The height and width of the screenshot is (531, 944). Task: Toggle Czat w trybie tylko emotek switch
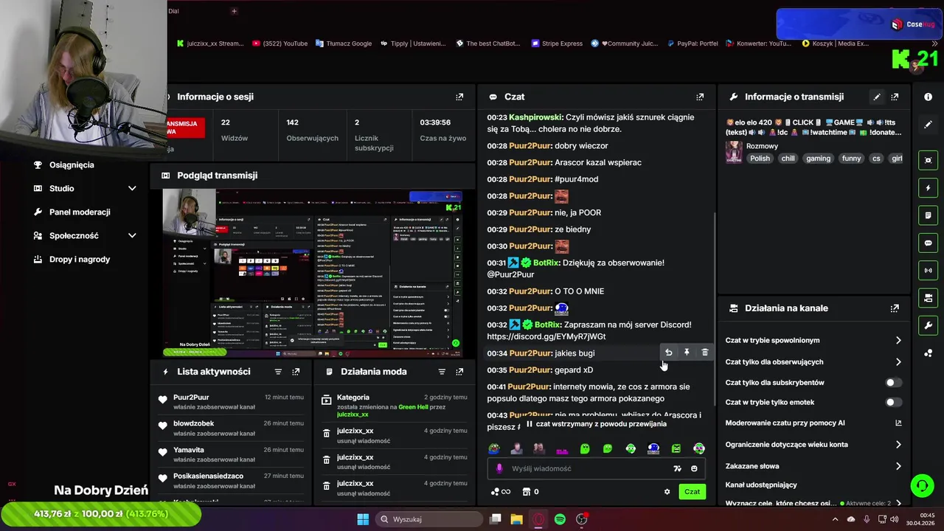(892, 403)
